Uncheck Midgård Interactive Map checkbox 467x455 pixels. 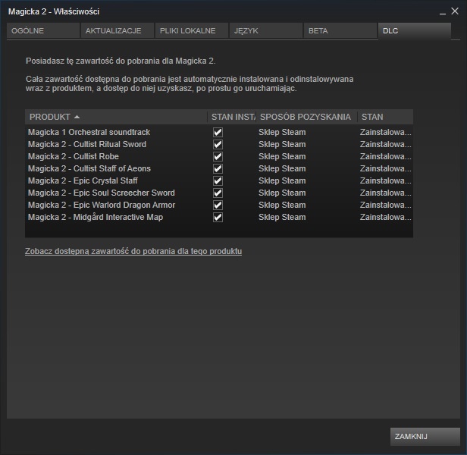[218, 217]
